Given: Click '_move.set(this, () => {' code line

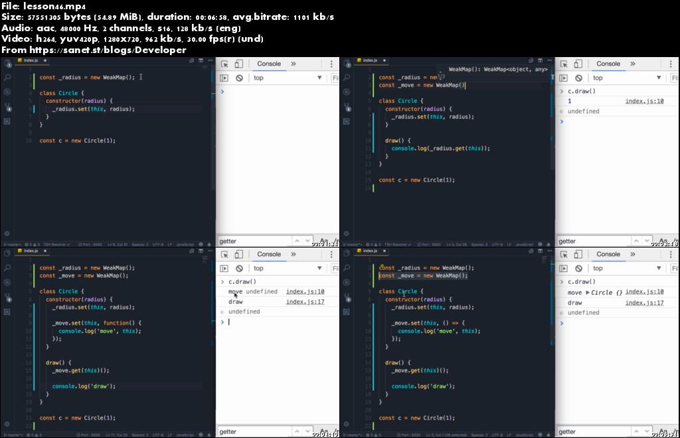Looking at the screenshot, I should [x=428, y=323].
